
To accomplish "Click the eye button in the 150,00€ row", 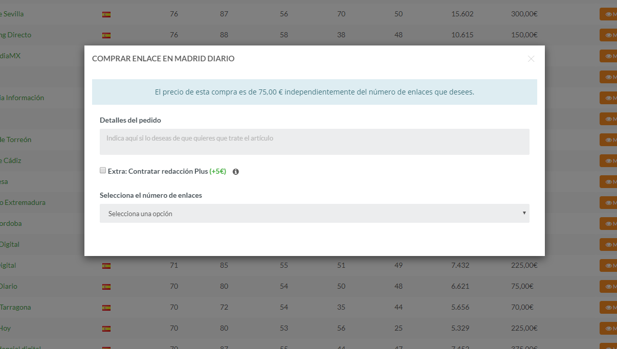I will point(609,35).
